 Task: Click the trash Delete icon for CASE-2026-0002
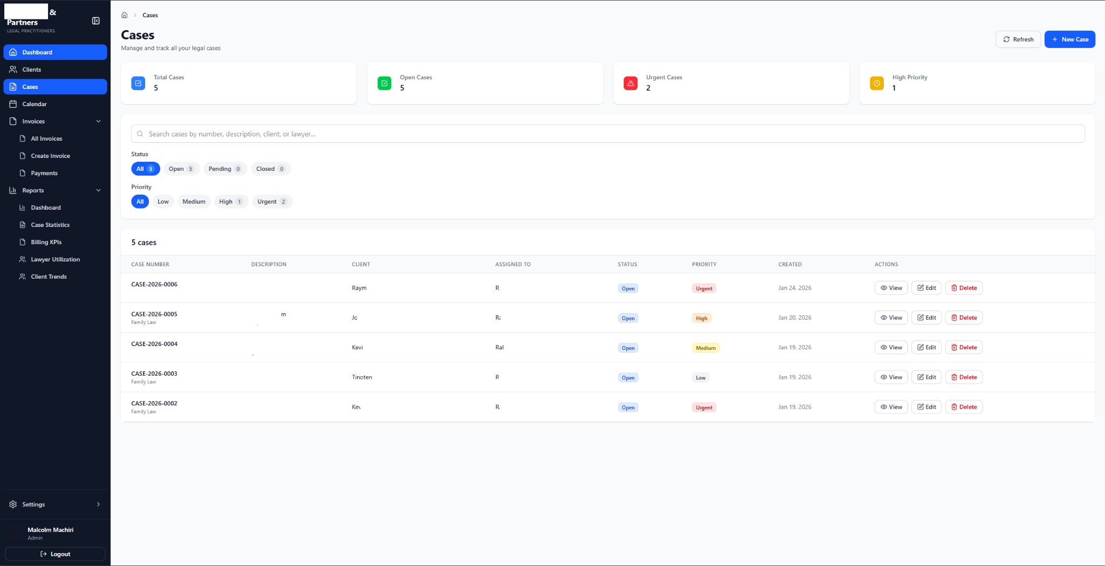coord(954,406)
